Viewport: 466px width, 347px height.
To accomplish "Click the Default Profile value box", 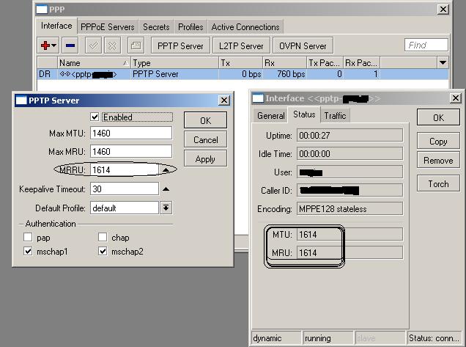I will coord(125,208).
